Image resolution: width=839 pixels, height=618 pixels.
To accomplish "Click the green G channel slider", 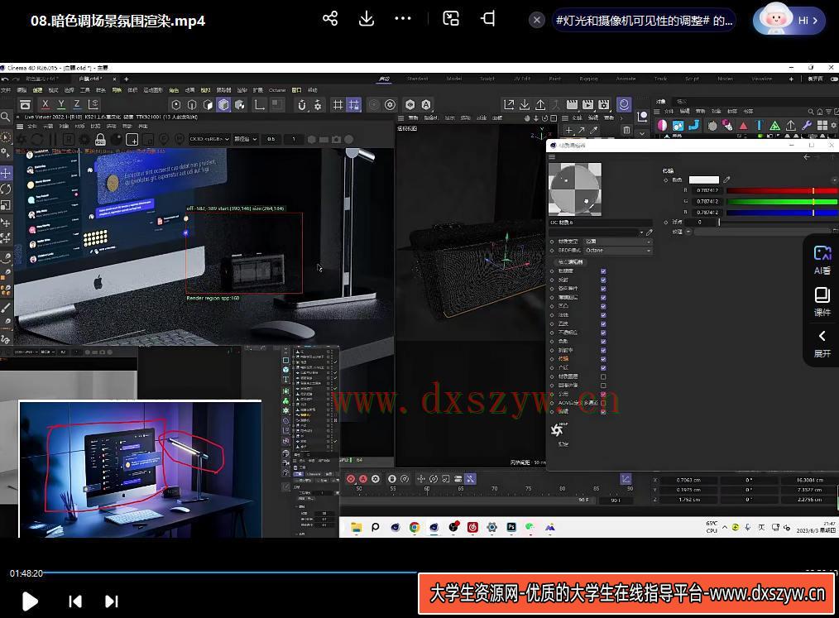I will 782,202.
